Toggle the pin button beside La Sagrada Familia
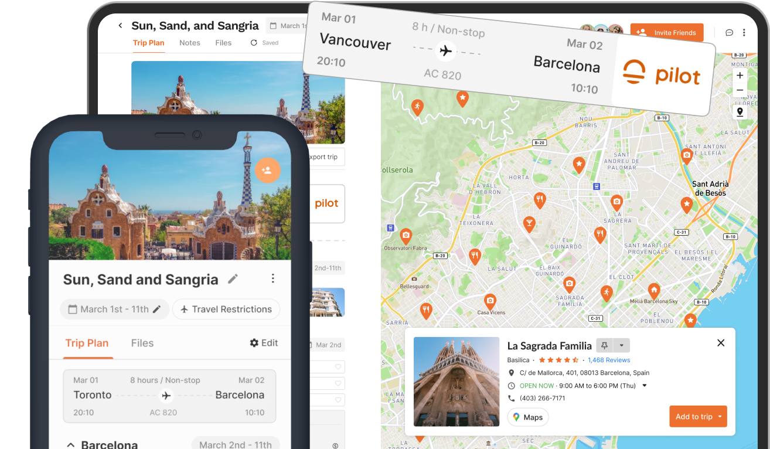Viewport: 770px width, 449px height. coord(604,345)
